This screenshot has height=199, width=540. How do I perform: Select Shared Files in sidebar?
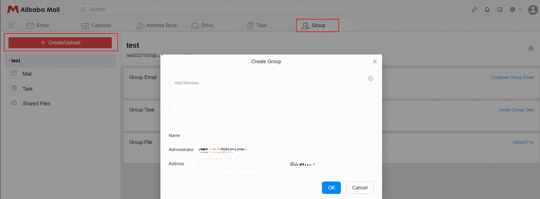point(36,104)
